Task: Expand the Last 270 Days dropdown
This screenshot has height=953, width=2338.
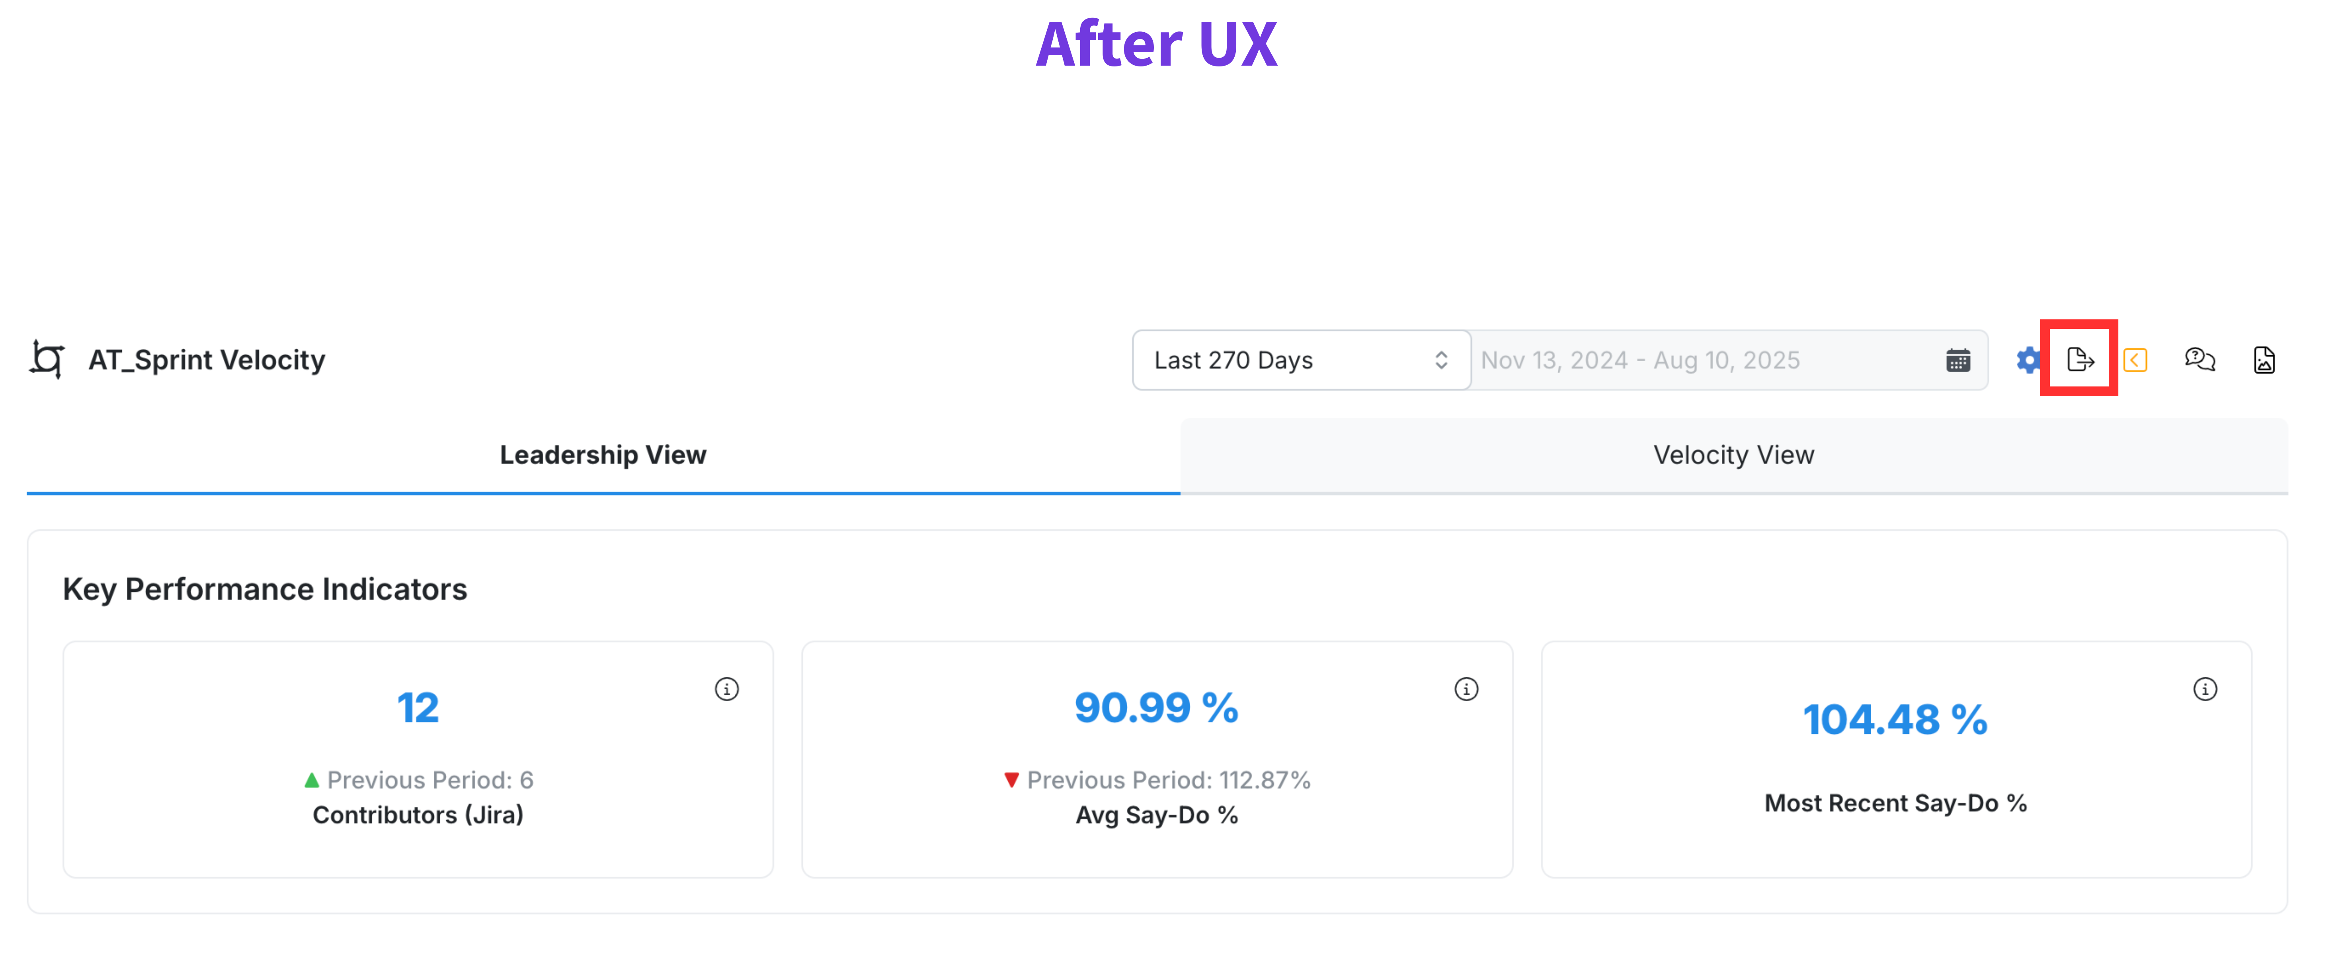Action: click(1301, 360)
